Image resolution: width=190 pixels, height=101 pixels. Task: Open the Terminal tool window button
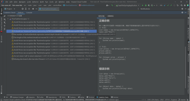pos(90,97)
